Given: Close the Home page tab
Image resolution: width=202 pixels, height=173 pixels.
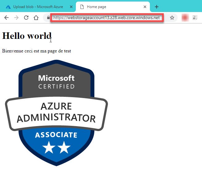Looking at the screenshot, I should click(145, 7).
